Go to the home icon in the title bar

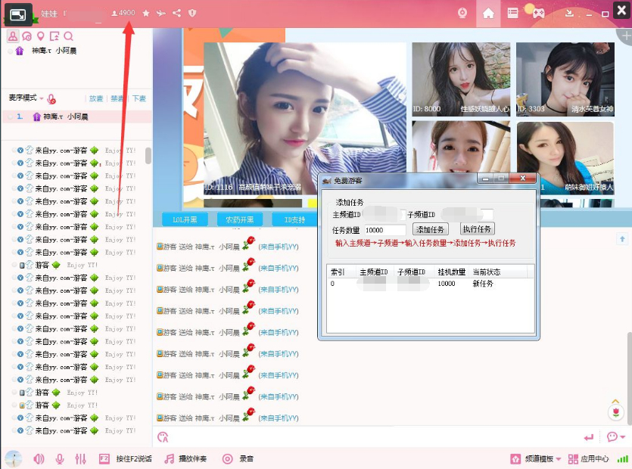[x=488, y=14]
